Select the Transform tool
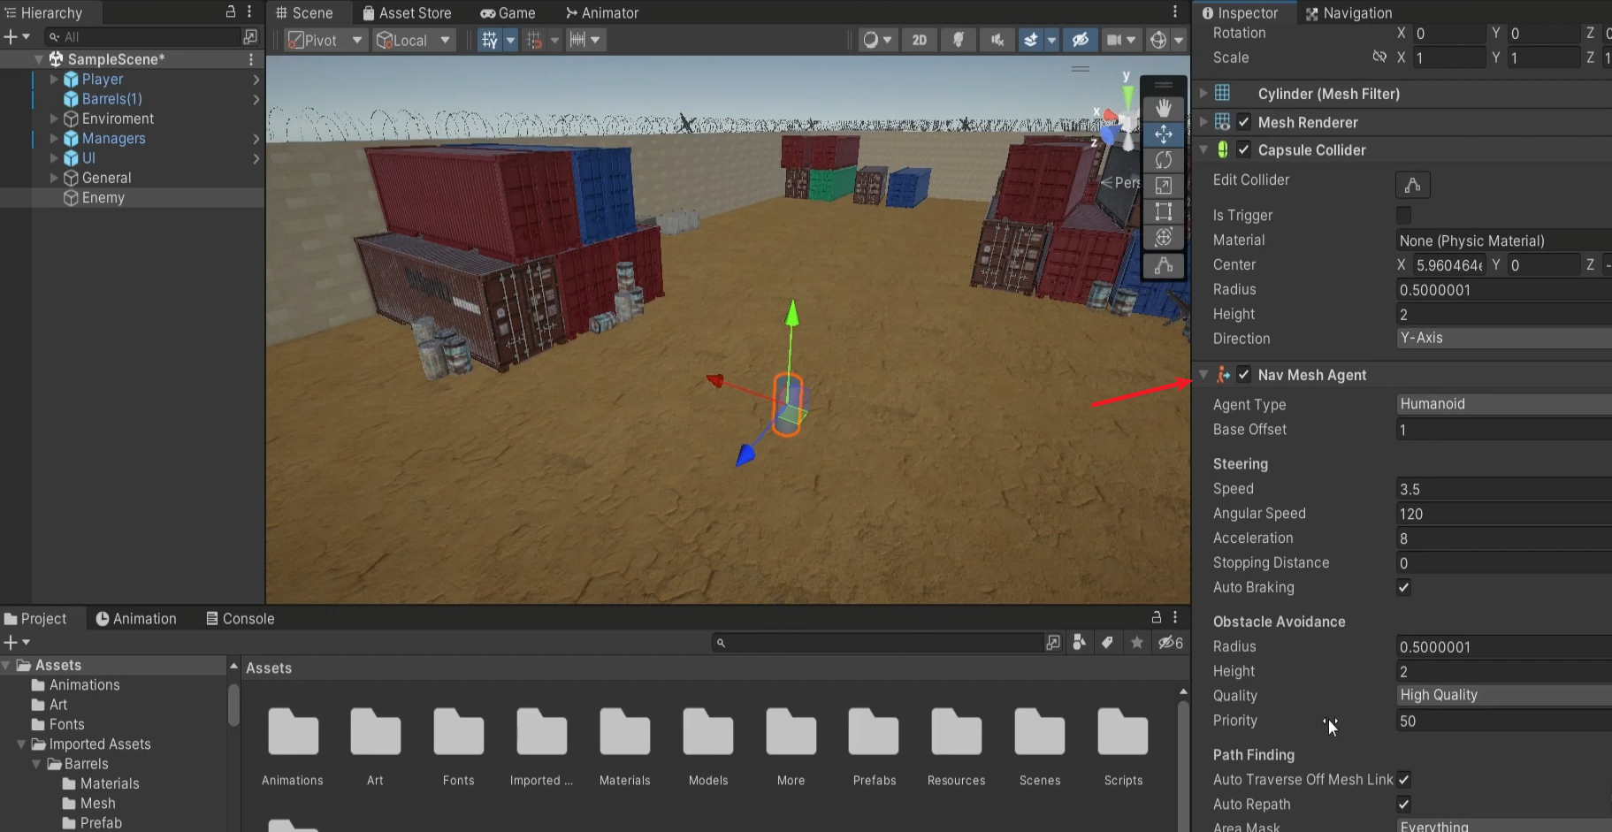This screenshot has height=832, width=1612. [x=1163, y=237]
